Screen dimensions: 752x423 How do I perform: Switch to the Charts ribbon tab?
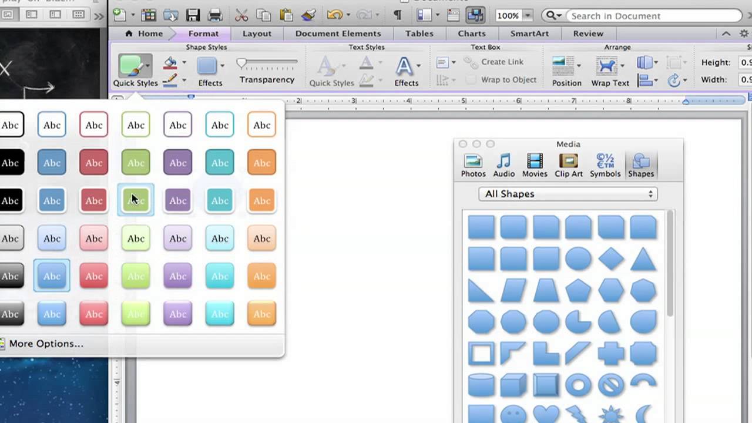tap(472, 33)
